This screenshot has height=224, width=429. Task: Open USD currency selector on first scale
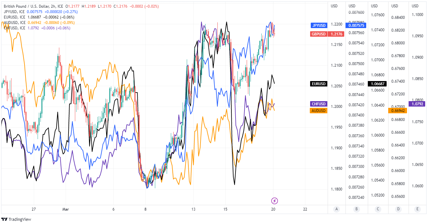334,6
